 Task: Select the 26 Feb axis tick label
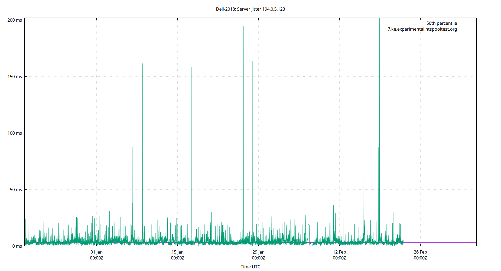tap(420, 252)
